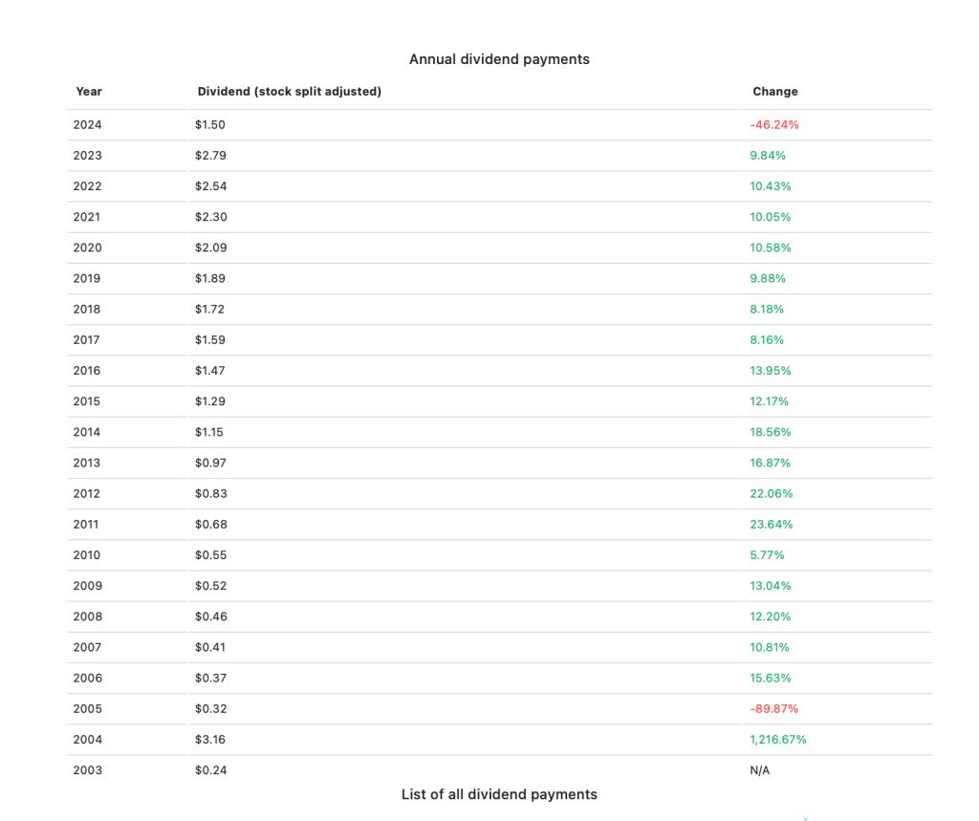This screenshot has width=979, height=821.
Task: Click the 13.95% change value
Action: point(771,371)
